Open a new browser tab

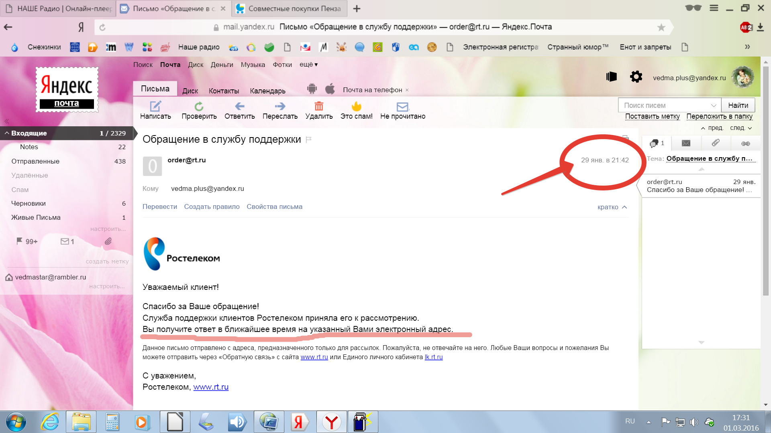[357, 8]
